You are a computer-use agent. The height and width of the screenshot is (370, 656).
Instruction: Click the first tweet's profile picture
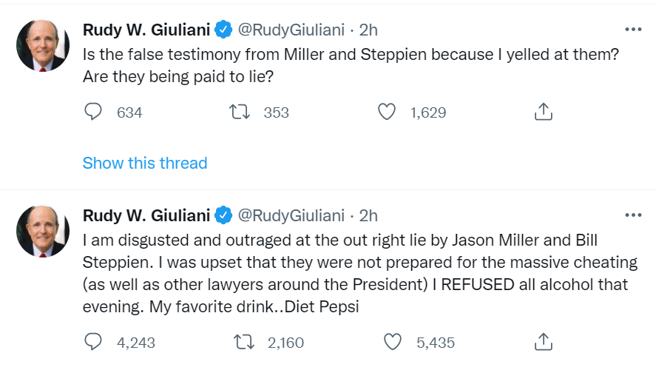(x=42, y=45)
